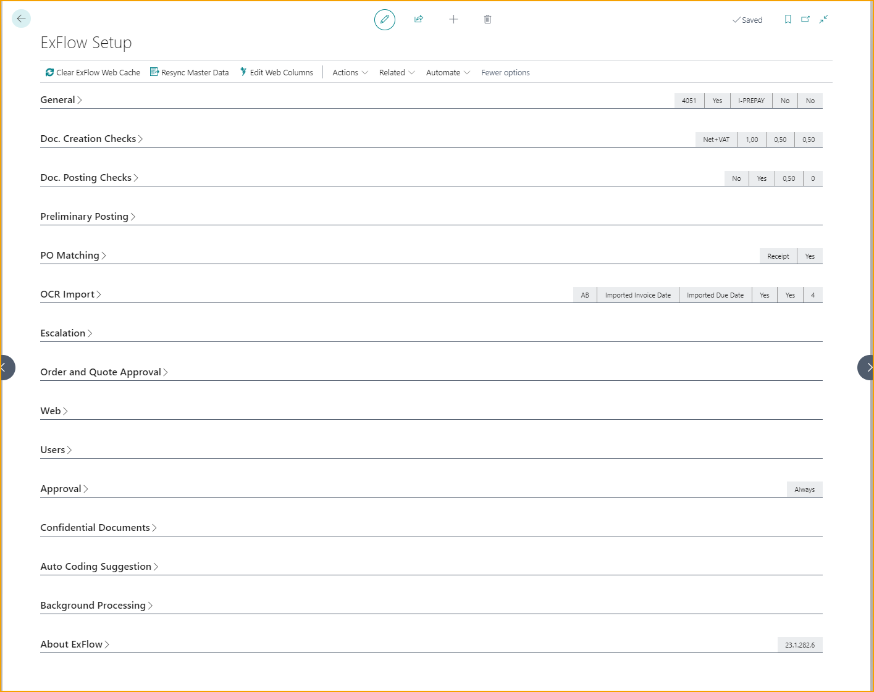Expand the Preliminary Posting section
This screenshot has height=692, width=874.
click(x=88, y=216)
